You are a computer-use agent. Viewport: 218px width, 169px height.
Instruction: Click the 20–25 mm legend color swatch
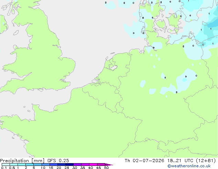tap(62, 165)
